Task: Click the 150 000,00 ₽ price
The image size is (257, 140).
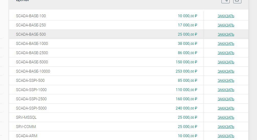Action: tap(186, 62)
